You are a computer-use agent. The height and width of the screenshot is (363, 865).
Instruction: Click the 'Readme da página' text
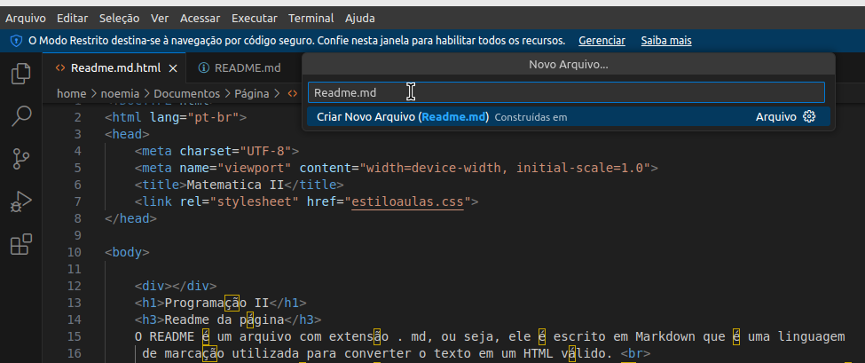[224, 320]
